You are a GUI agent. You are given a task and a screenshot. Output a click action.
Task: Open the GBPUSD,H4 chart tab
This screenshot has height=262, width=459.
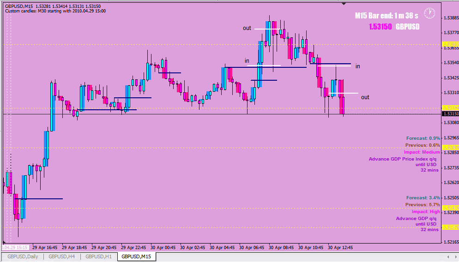[61, 257]
